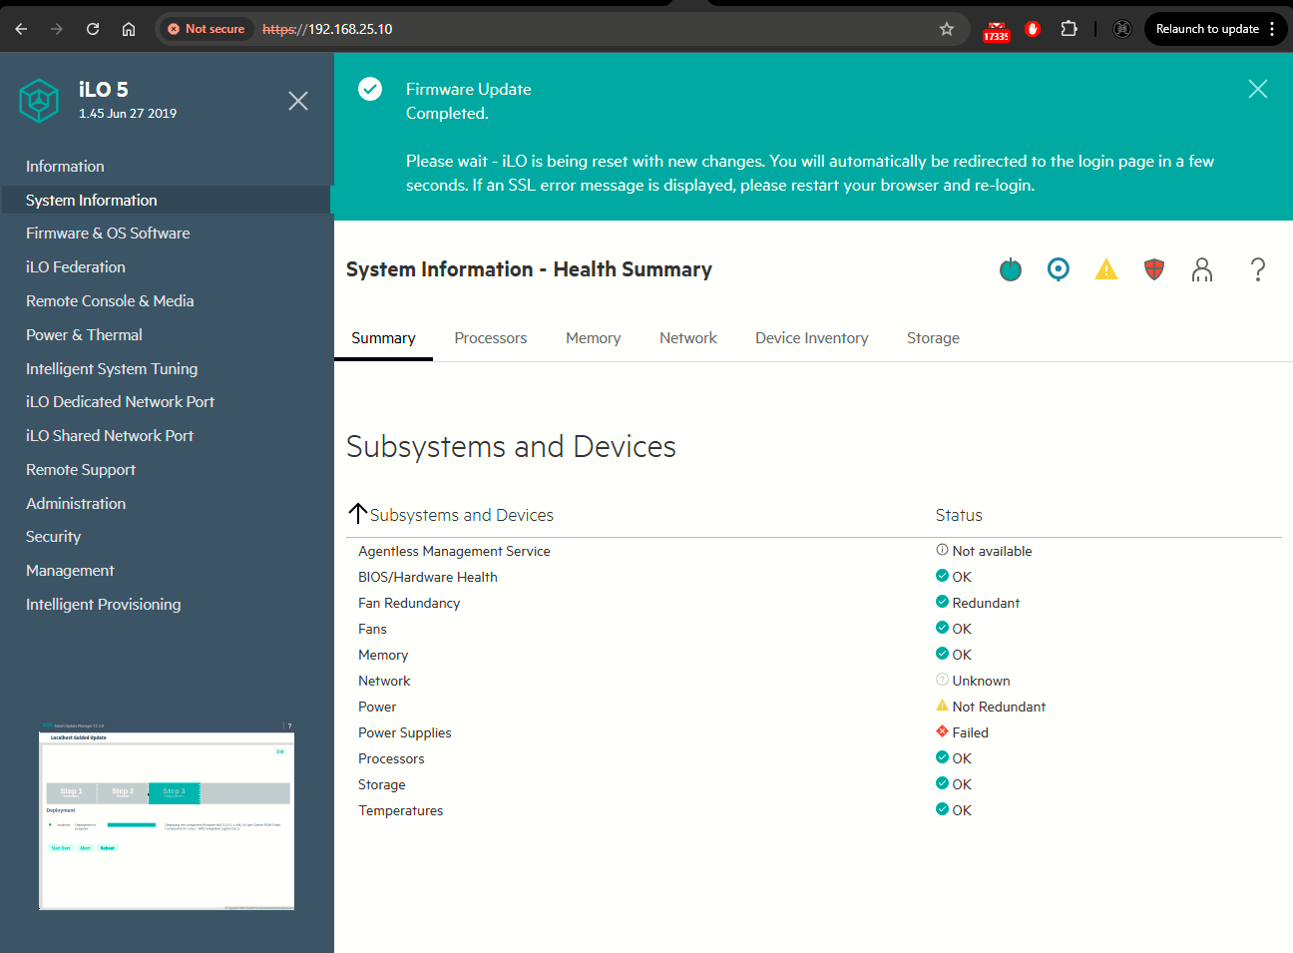This screenshot has height=953, width=1293.
Task: Click the Power Supplies Failed status icon
Action: pyautogui.click(x=942, y=731)
